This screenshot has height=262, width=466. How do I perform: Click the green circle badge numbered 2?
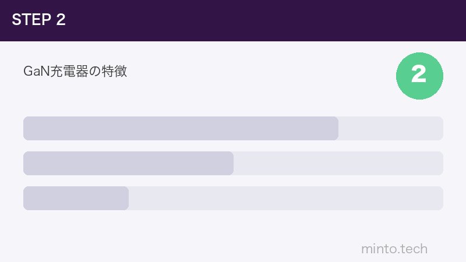419,75
